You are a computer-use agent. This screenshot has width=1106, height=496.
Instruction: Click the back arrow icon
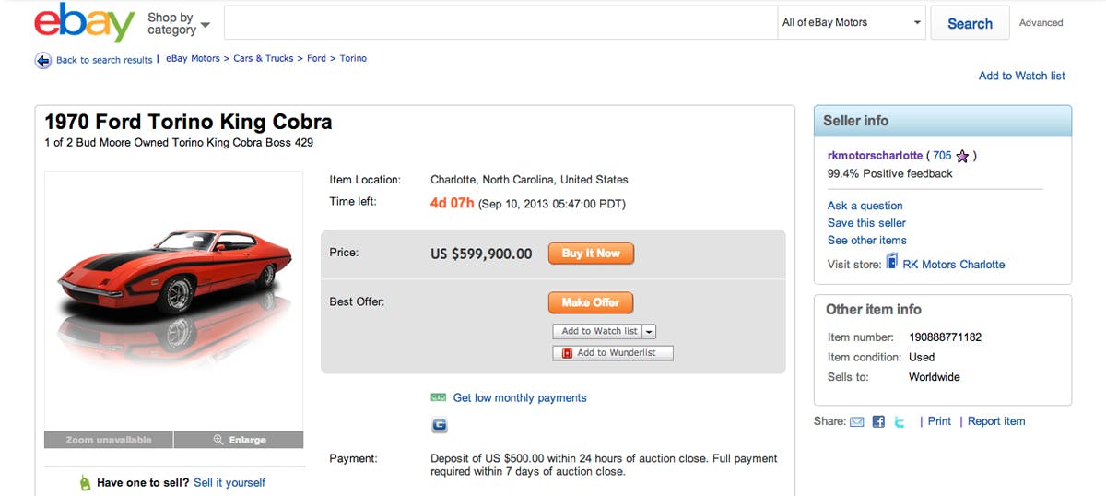coord(43,60)
